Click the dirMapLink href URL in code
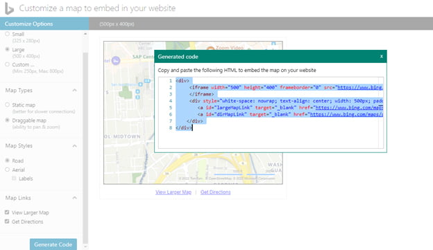 pyautogui.click(x=346, y=114)
